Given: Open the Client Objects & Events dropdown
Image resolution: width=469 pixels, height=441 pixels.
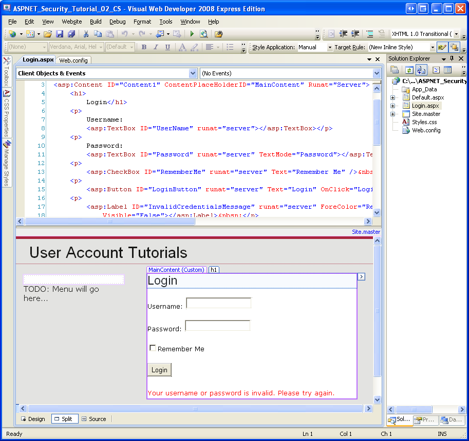Looking at the screenshot, I should tap(193, 73).
